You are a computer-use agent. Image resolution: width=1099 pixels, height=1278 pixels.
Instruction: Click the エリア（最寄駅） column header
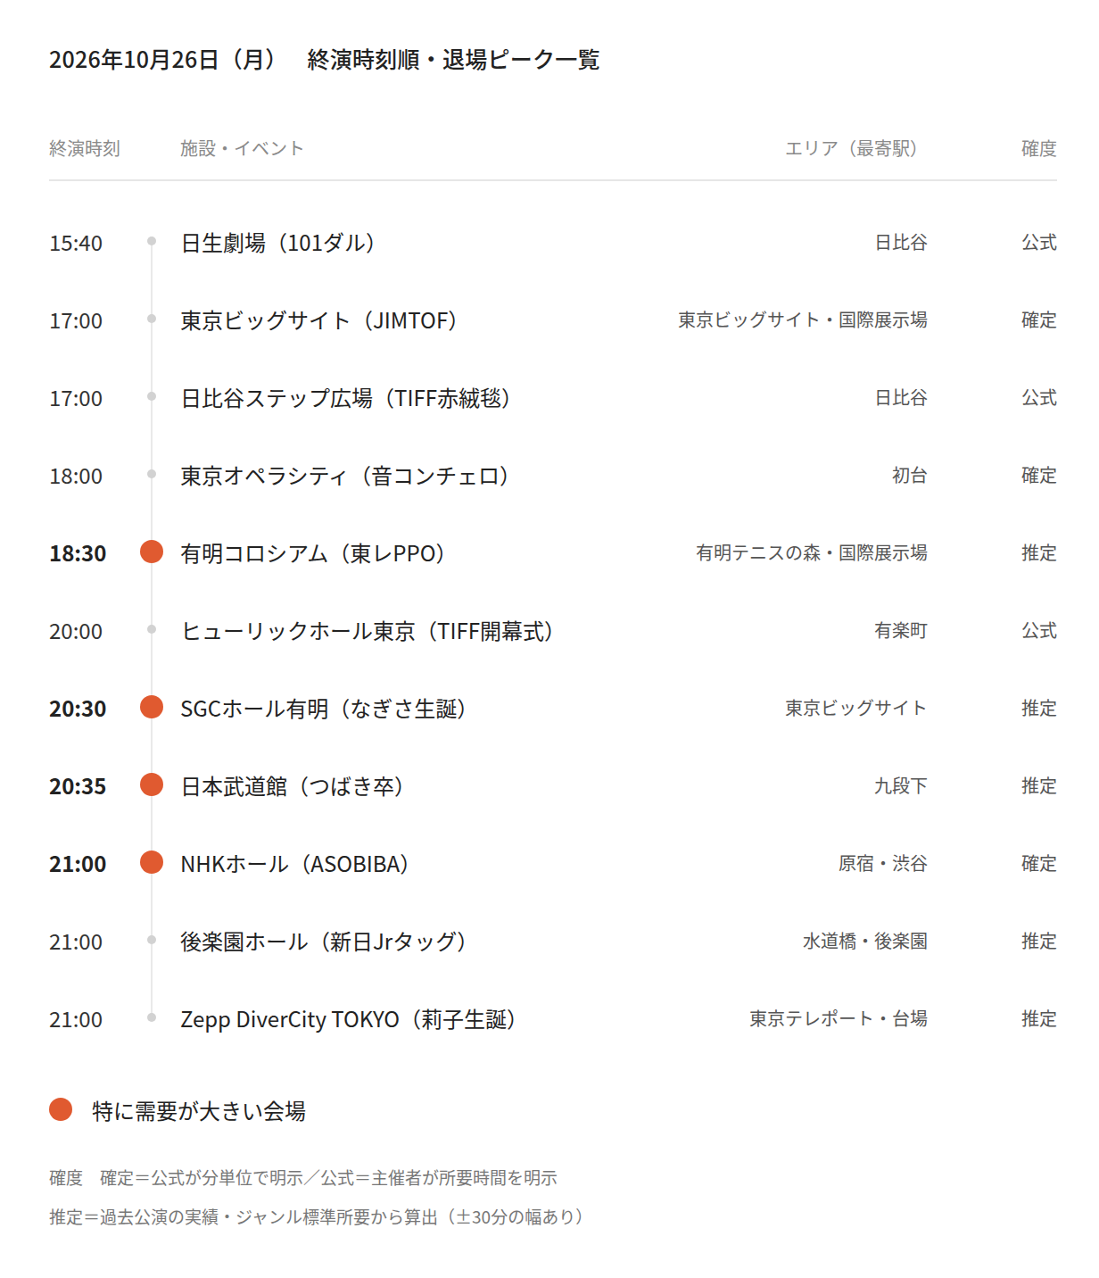[851, 148]
